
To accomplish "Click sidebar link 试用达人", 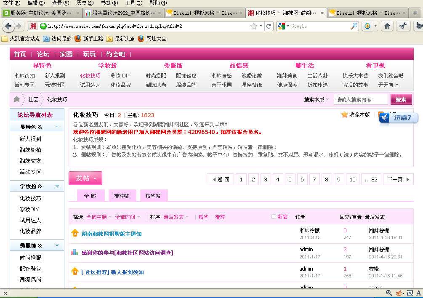I will pyautogui.click(x=30, y=220).
